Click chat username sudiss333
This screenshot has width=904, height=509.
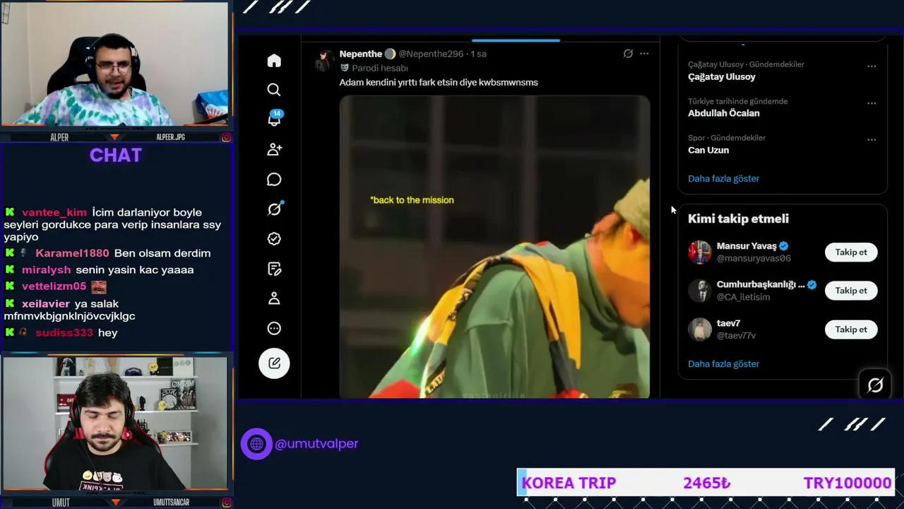click(64, 332)
